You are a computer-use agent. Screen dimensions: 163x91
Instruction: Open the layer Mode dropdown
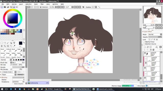(161, 34)
